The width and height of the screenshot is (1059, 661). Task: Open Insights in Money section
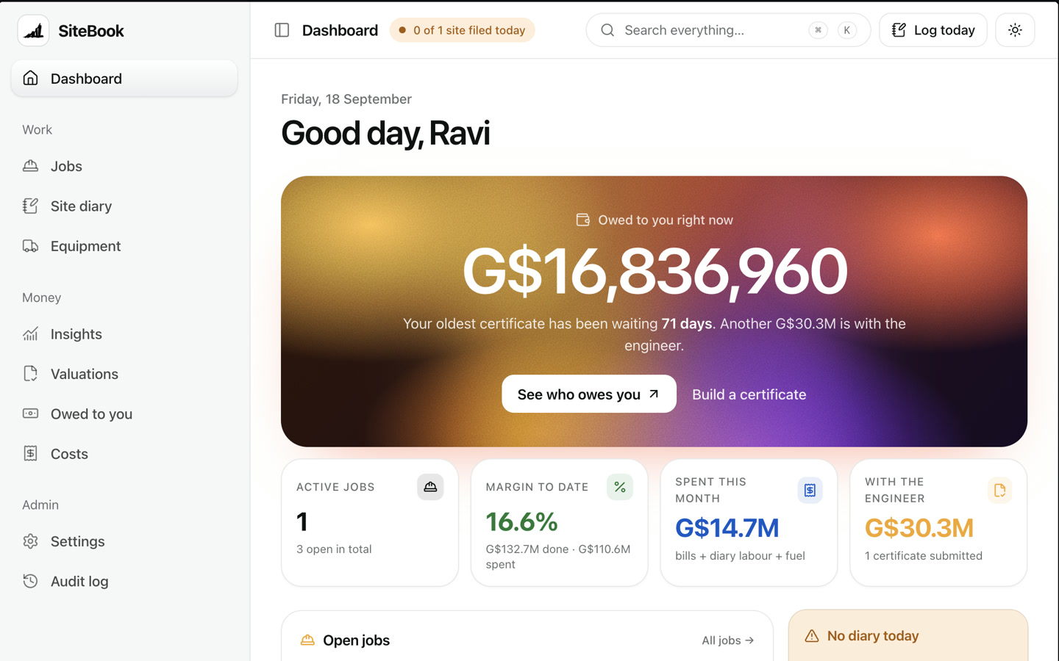coord(124,334)
